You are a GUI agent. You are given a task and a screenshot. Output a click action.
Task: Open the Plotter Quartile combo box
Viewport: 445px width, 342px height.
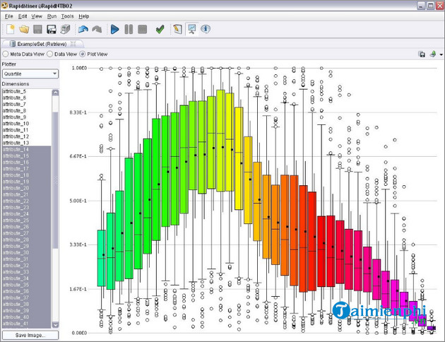click(x=30, y=73)
